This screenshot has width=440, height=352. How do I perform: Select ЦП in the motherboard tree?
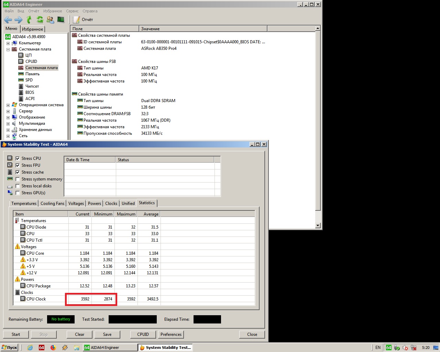[29, 55]
